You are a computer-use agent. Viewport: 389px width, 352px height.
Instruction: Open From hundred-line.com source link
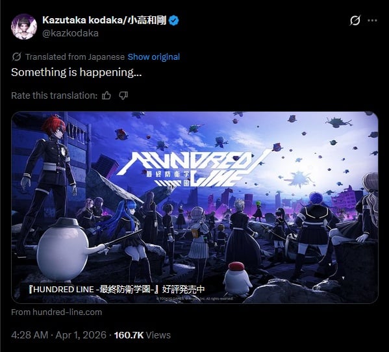[56, 312]
